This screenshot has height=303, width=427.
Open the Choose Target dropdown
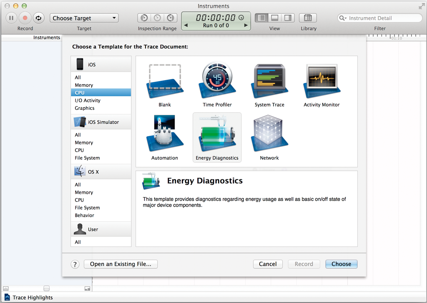(x=84, y=18)
